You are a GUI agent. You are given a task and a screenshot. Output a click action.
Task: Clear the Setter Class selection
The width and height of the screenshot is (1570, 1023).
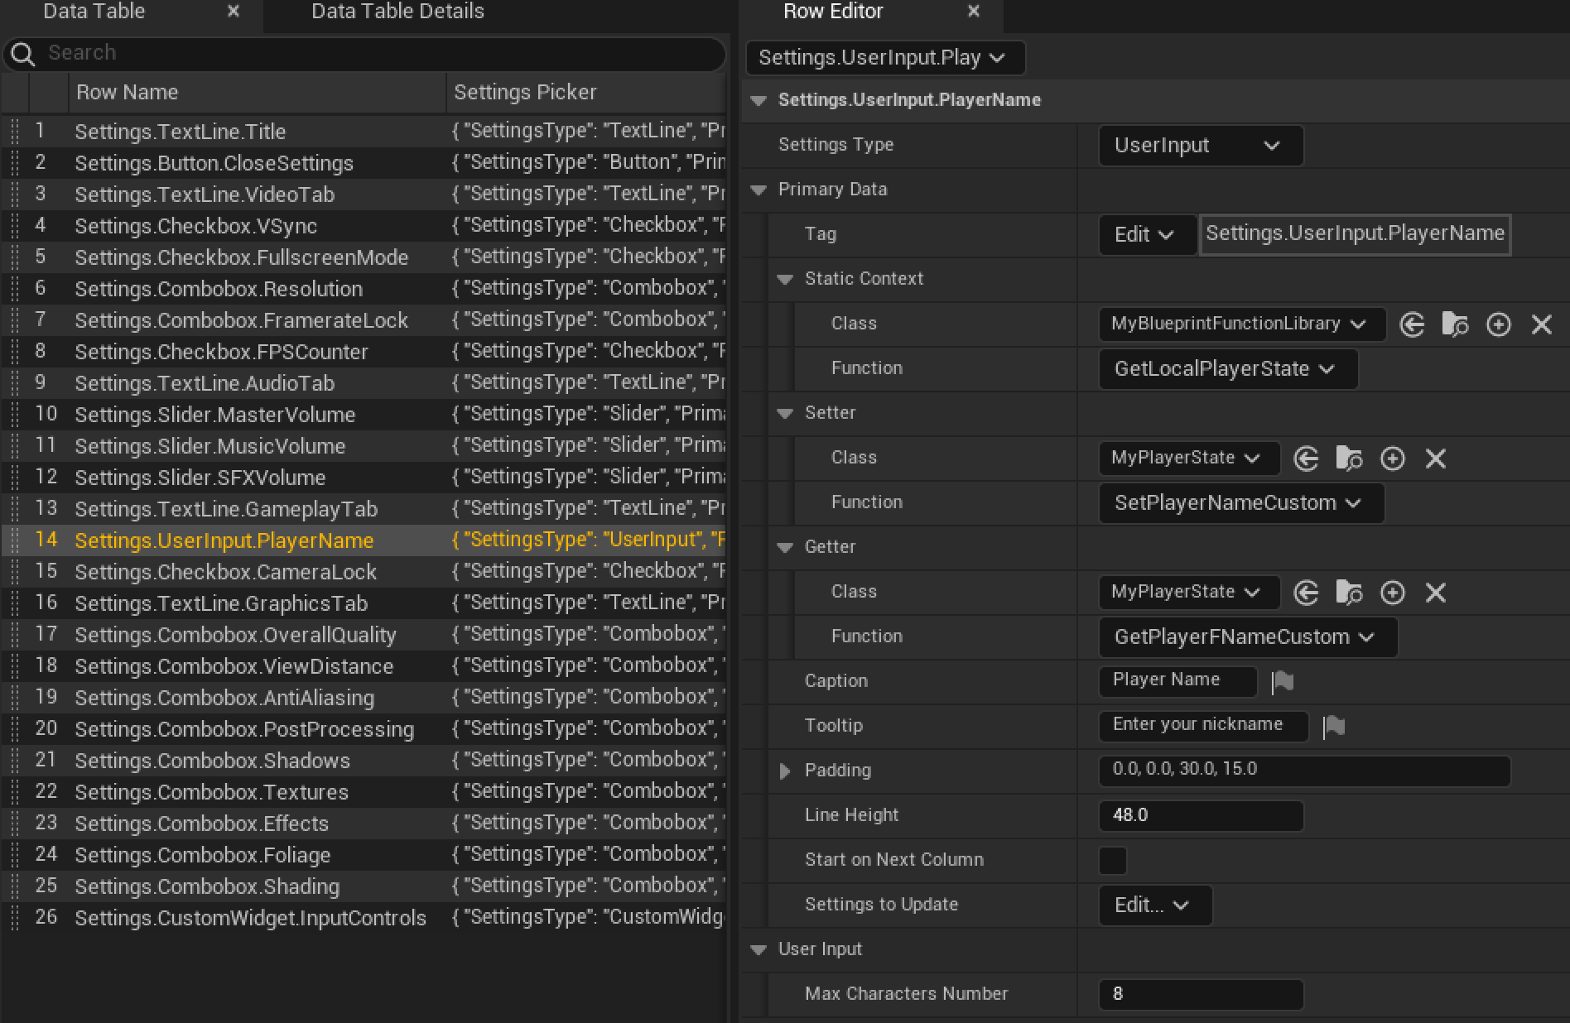click(1436, 458)
